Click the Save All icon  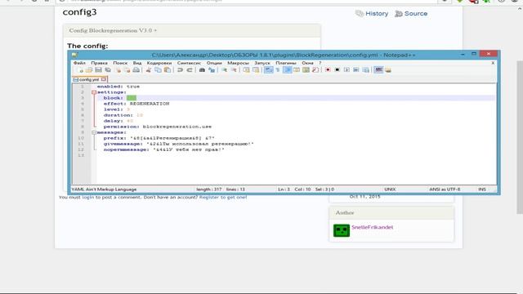click(x=108, y=70)
